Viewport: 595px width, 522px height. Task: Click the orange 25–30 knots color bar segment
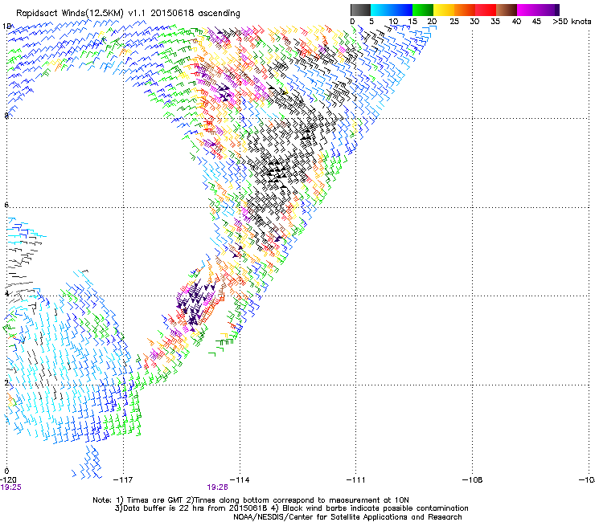click(x=465, y=10)
